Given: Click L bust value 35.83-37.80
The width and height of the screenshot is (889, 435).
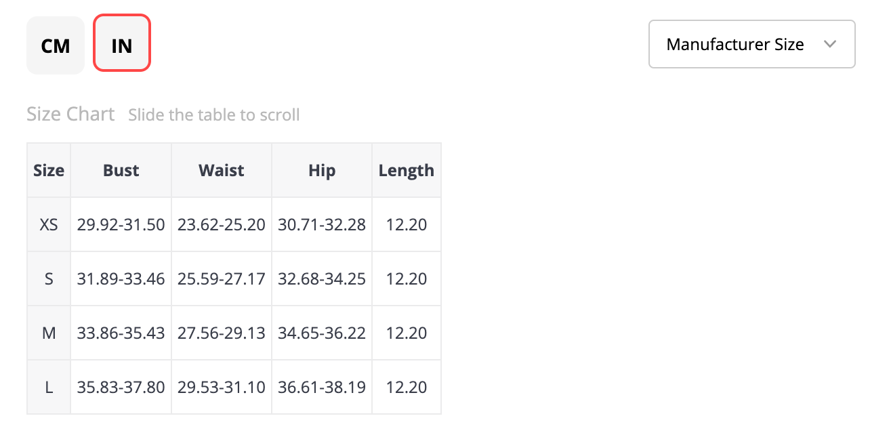Looking at the screenshot, I should [x=121, y=387].
